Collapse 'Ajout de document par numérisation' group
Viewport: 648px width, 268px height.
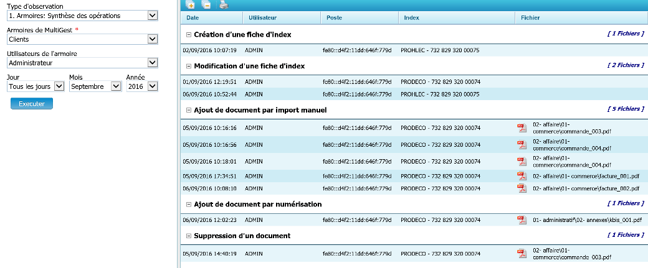coord(189,204)
